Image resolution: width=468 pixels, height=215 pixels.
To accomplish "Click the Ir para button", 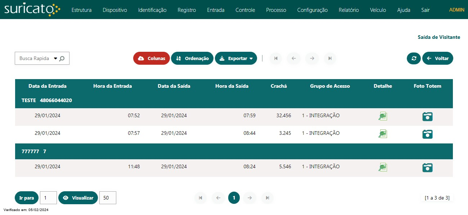I will [x=27, y=198].
